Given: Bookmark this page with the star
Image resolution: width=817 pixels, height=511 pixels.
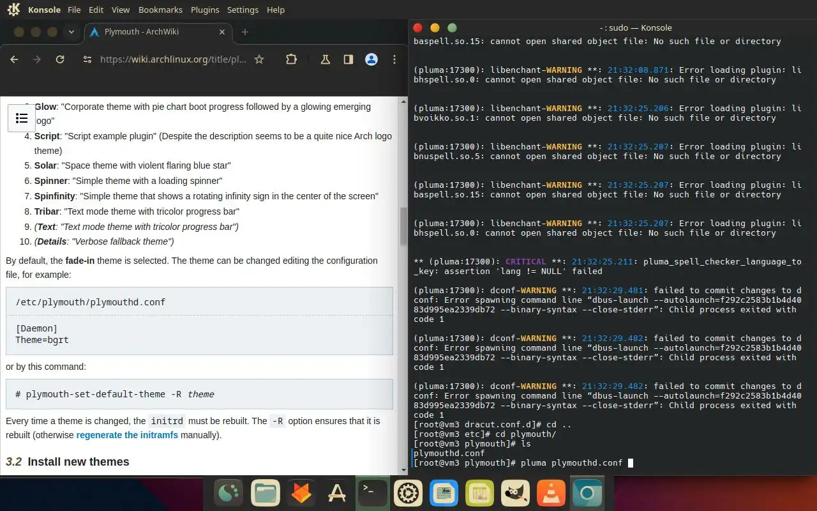Looking at the screenshot, I should pyautogui.click(x=259, y=59).
